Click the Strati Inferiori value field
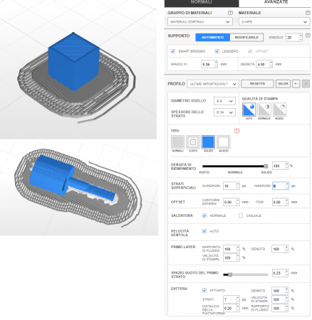Image resolution: width=312 pixels, height=320 pixels. pyautogui.click(x=279, y=186)
